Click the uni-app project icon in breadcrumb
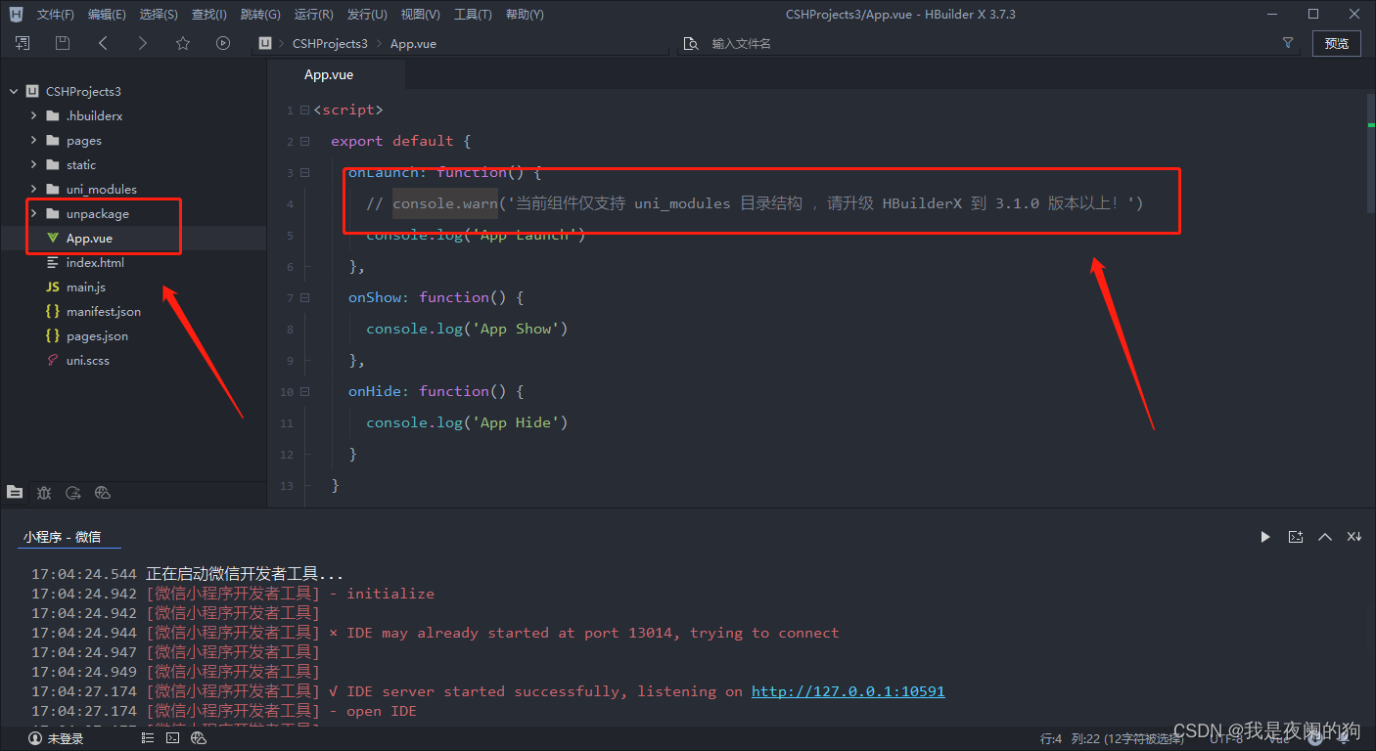The height and width of the screenshot is (751, 1376). (x=264, y=43)
